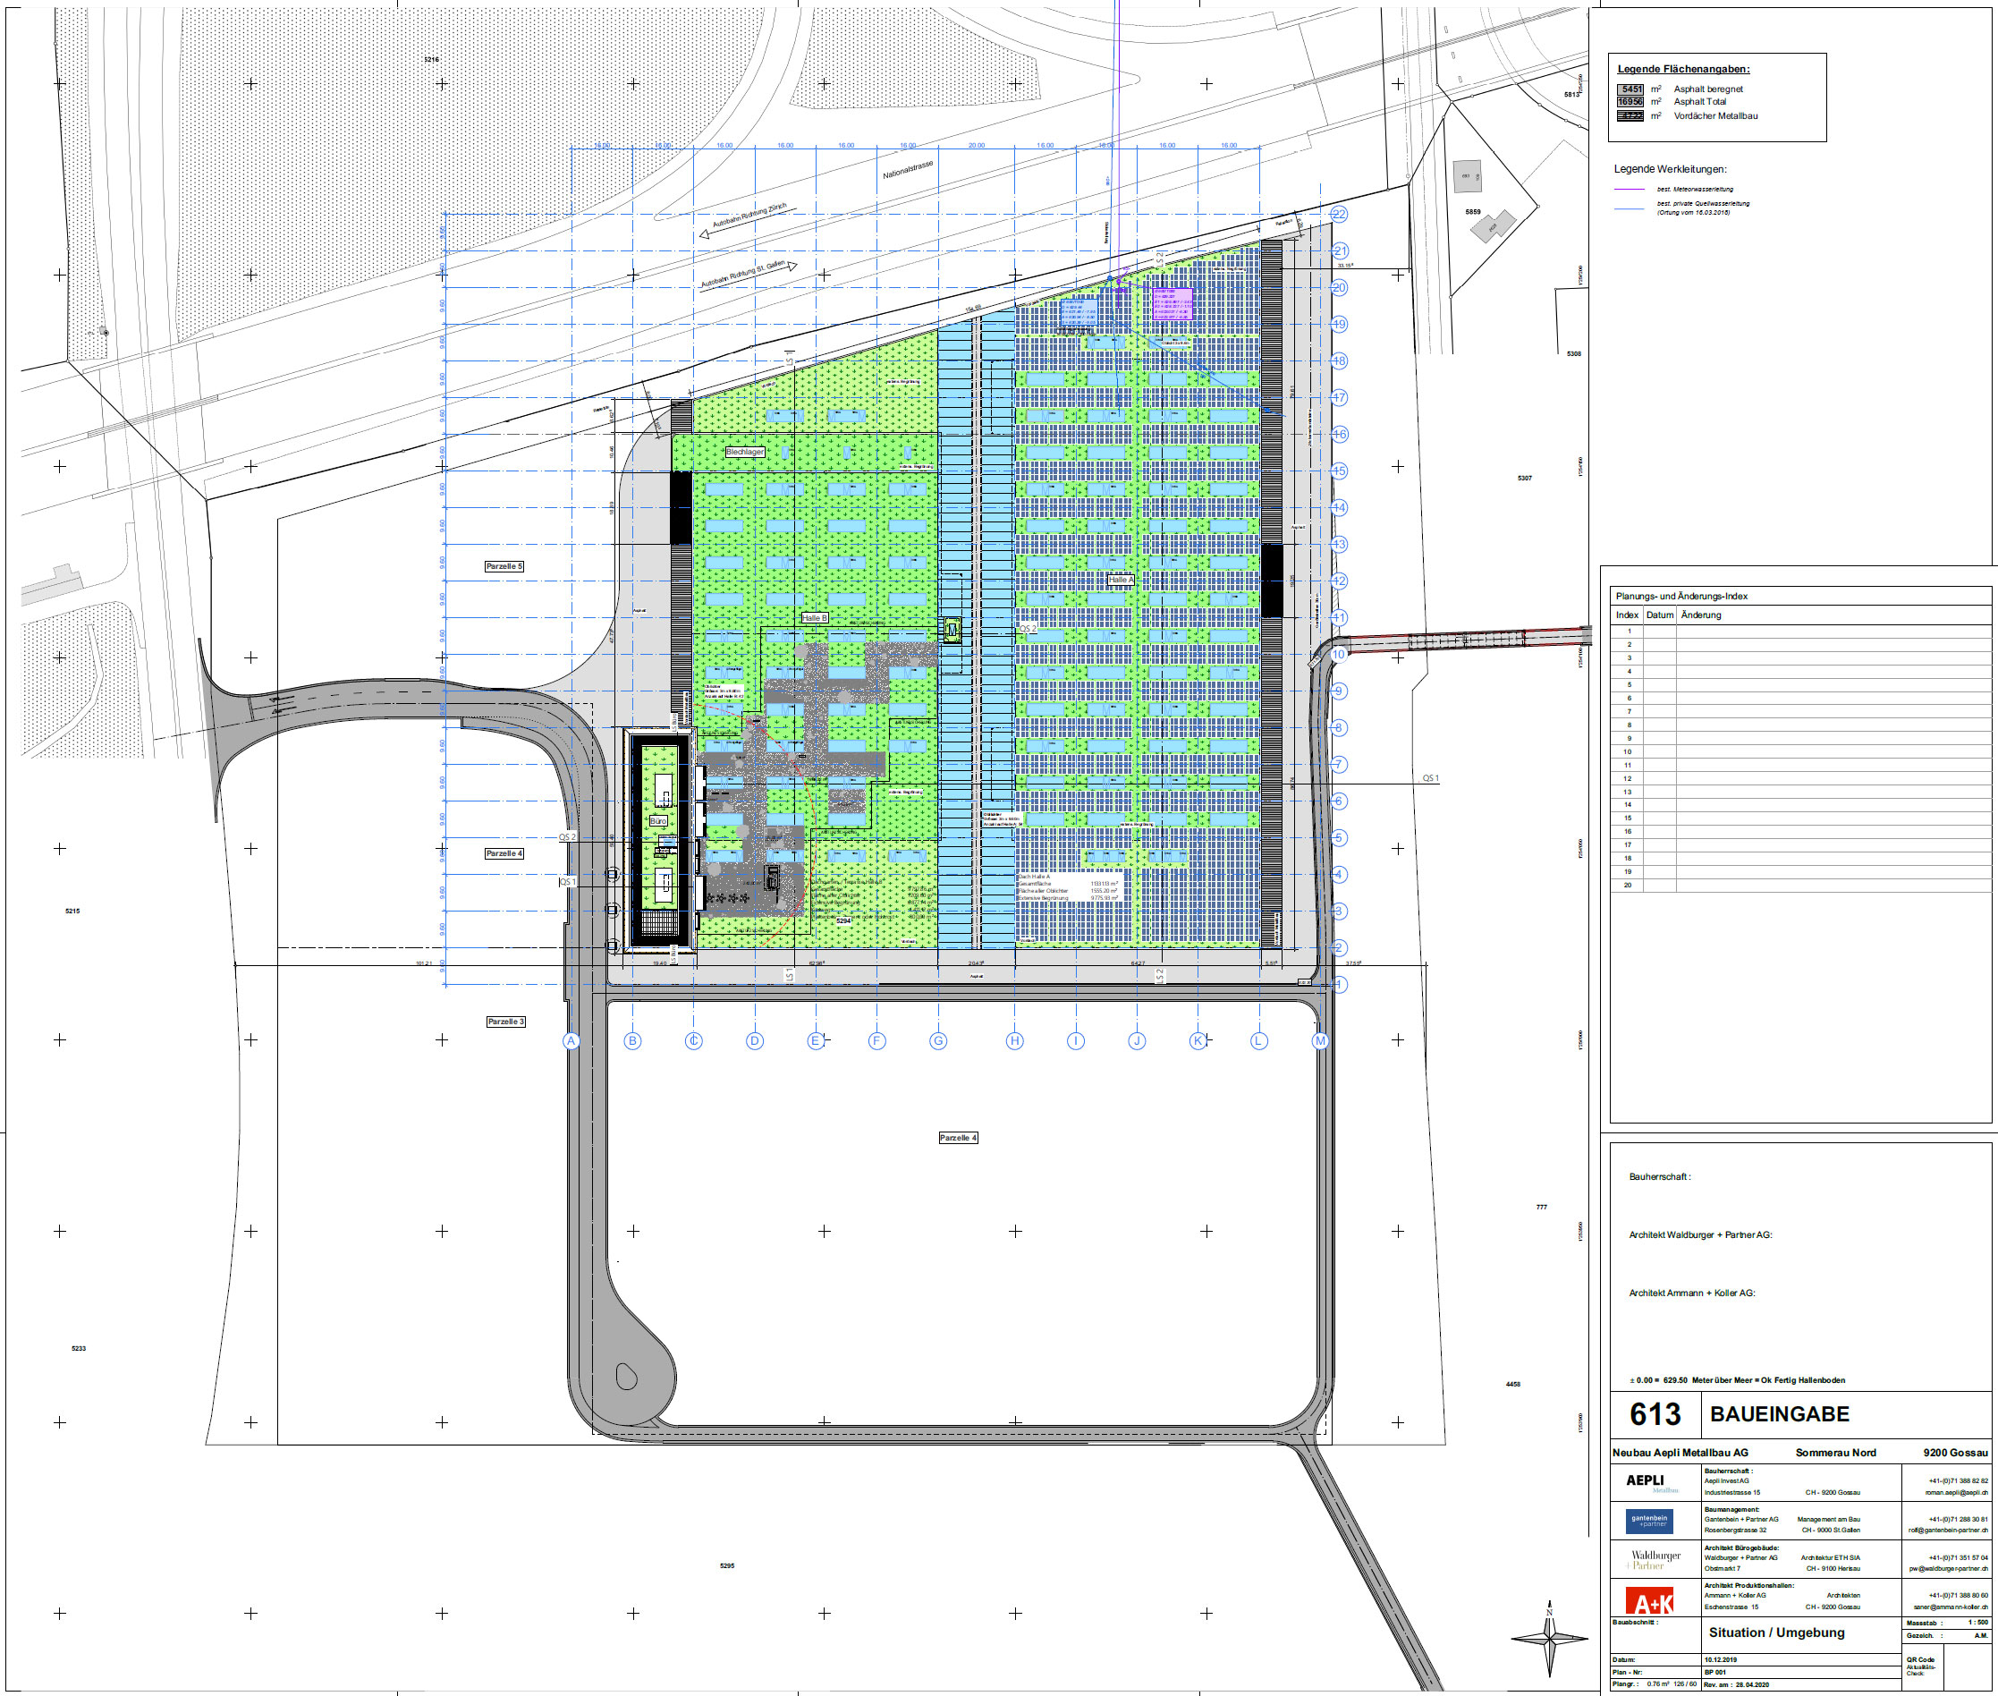Viewport: 1998px width, 1696px height.
Task: Click Asphalt Total legend swatch 16956
Action: coord(1630,101)
